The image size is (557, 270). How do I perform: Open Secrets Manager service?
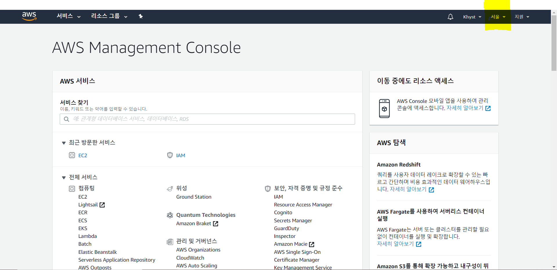click(293, 221)
